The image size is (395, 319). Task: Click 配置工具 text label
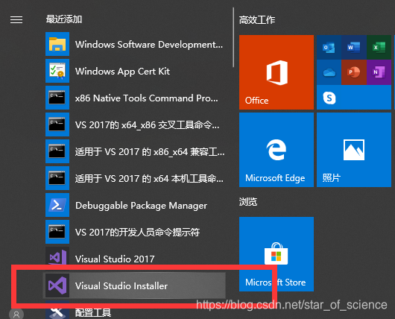click(93, 313)
